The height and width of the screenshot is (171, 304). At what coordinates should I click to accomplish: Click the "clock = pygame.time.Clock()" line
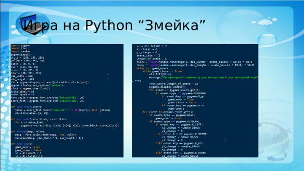pos(30,88)
